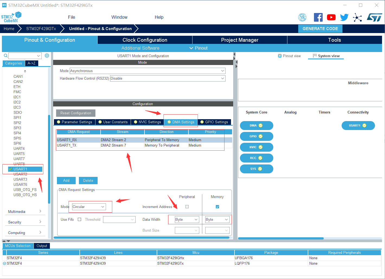The image size is (385, 279).
Task: Click the System view grid icon
Action: pos(315,56)
